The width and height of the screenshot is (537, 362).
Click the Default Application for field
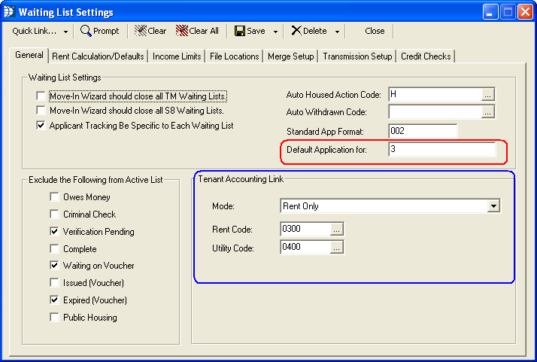[x=441, y=150]
